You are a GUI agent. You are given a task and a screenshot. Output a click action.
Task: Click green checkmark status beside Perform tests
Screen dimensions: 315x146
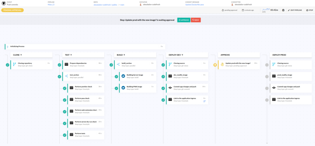[x=65, y=135]
